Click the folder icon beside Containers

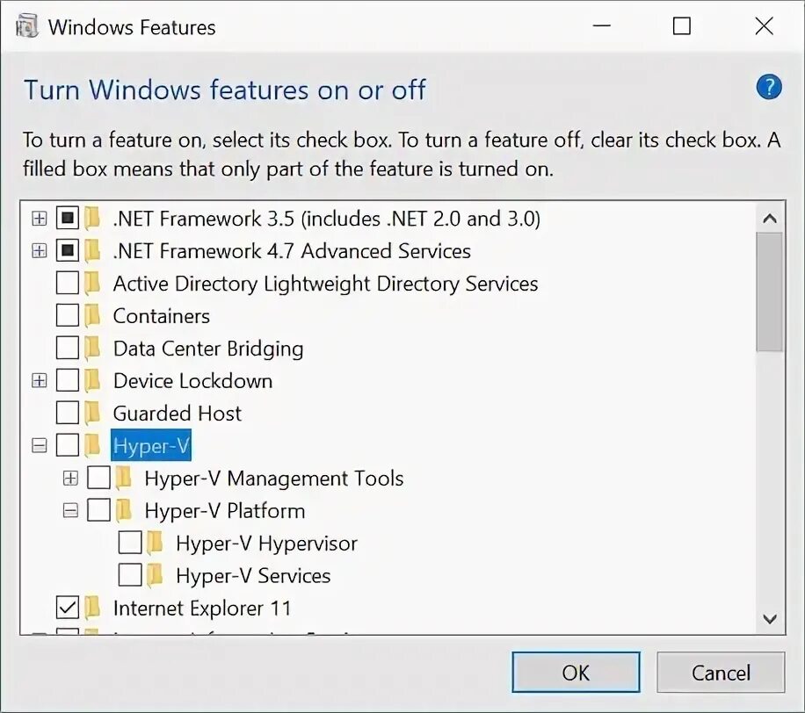pos(92,316)
